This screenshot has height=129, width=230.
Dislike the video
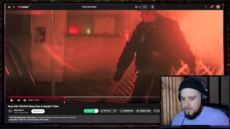coord(115,111)
